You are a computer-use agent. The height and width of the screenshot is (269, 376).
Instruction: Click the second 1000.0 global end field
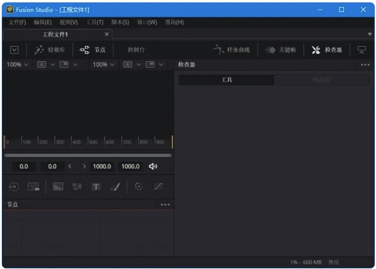[x=131, y=166]
